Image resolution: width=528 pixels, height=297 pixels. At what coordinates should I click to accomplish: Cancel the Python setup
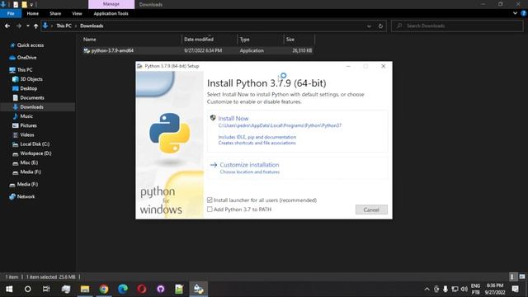pos(371,210)
